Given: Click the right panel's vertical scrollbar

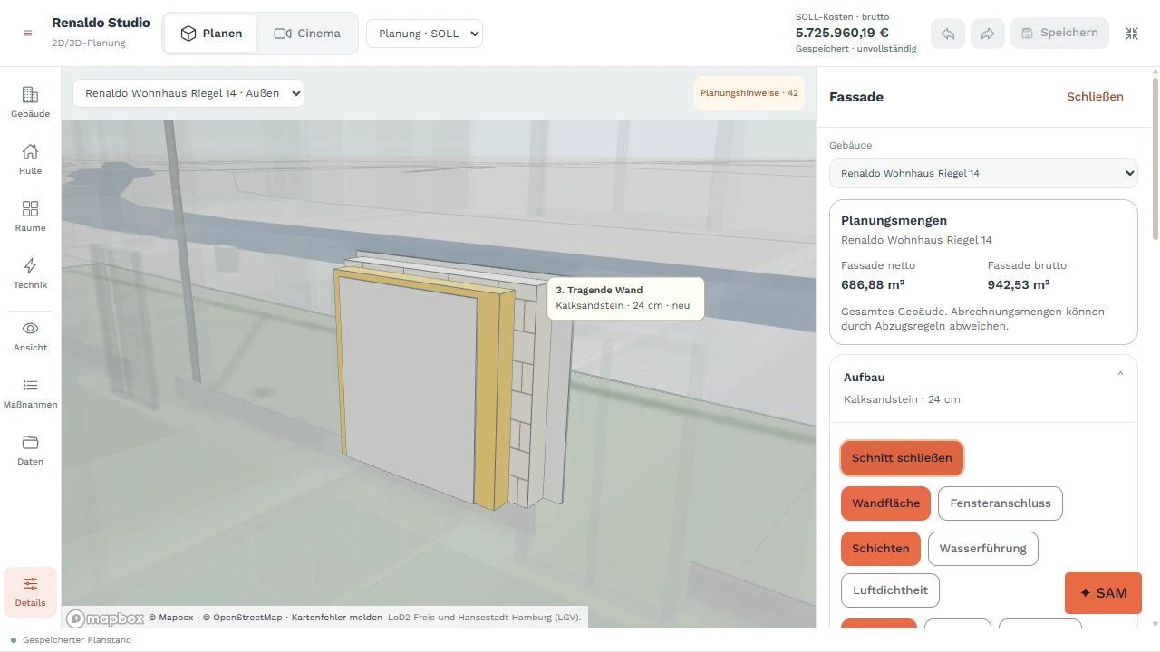Looking at the screenshot, I should (x=1155, y=158).
